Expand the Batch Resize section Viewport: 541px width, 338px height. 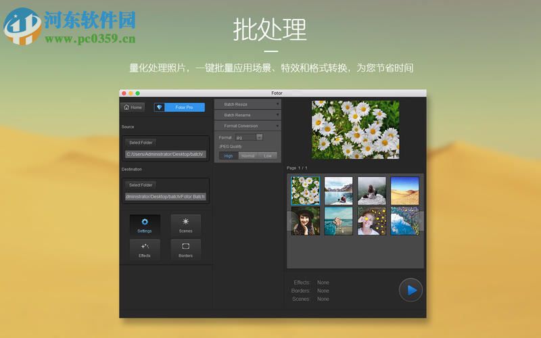click(x=248, y=104)
